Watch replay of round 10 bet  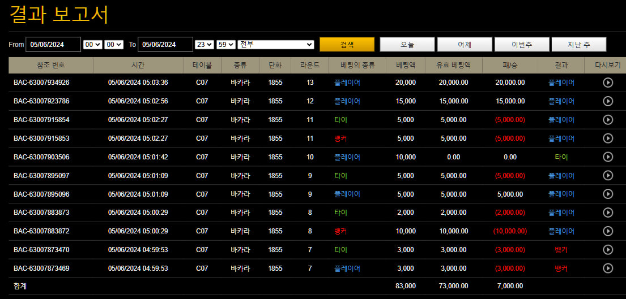point(608,157)
